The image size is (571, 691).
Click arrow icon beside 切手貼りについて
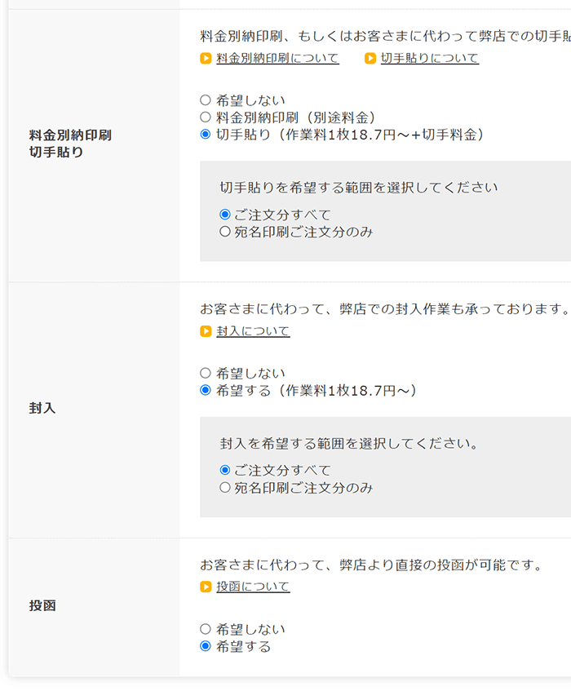click(x=370, y=59)
